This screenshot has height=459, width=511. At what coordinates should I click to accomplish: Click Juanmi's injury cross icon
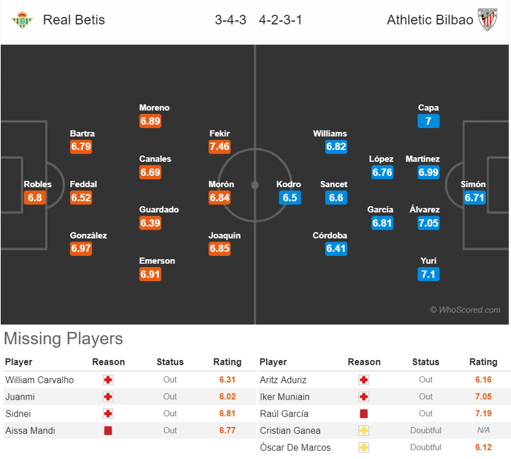pos(108,397)
